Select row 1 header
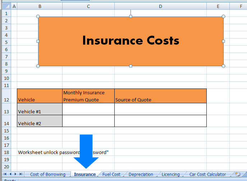The image size is (247, 181). (6, 13)
